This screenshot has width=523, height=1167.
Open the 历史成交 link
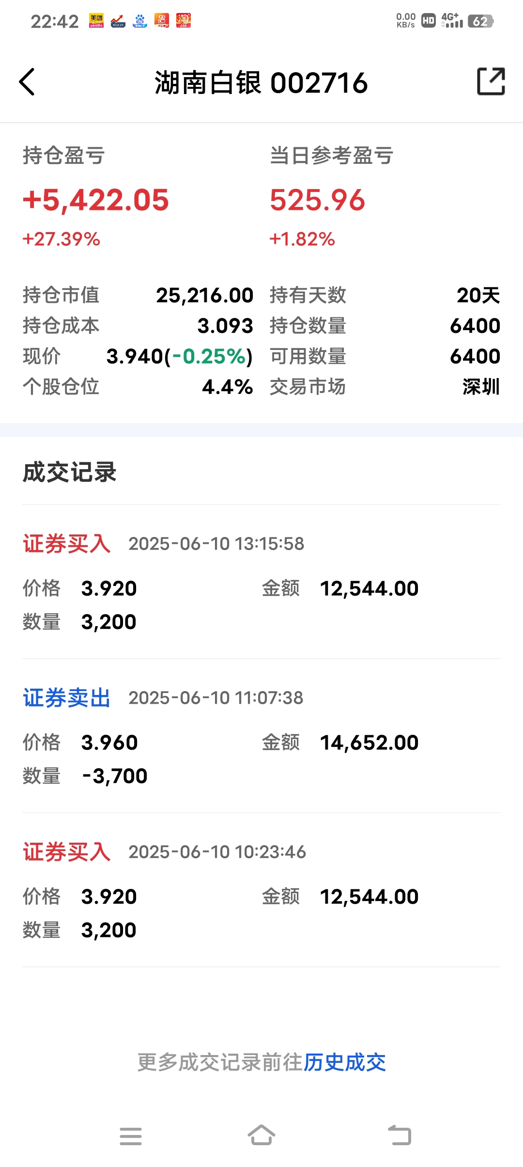(345, 1062)
